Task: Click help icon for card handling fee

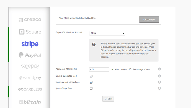Action: (159, 69)
